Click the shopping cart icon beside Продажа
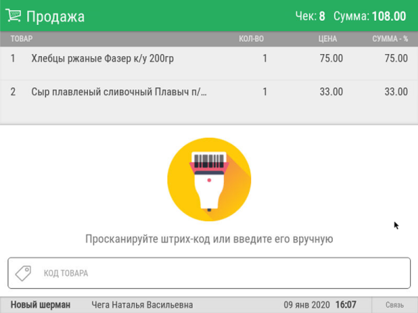 pyautogui.click(x=13, y=15)
